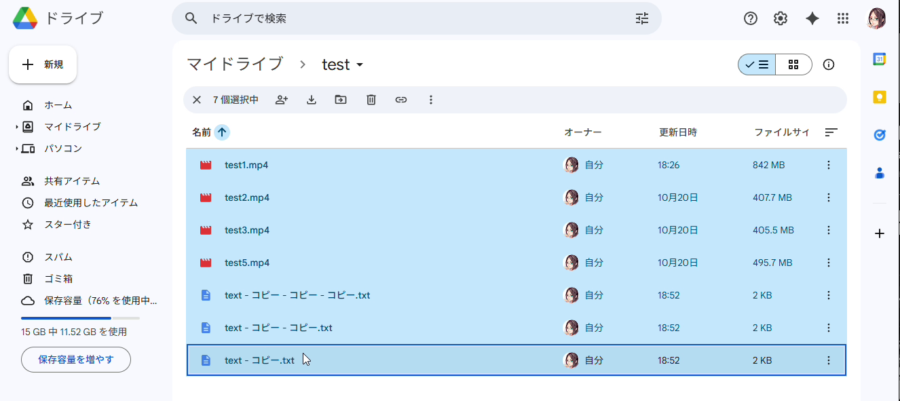Open Google apps grid launcher

pos(843,18)
